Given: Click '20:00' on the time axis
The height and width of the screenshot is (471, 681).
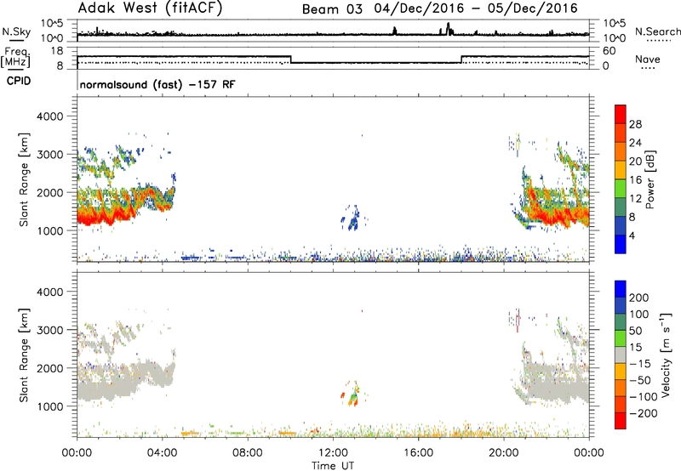Looking at the screenshot, I should [x=504, y=453].
